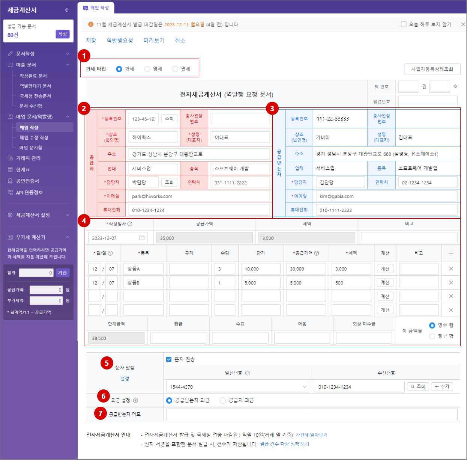The image size is (467, 460).
Task: Click help icon next to 과금 설정
Action: (135, 400)
